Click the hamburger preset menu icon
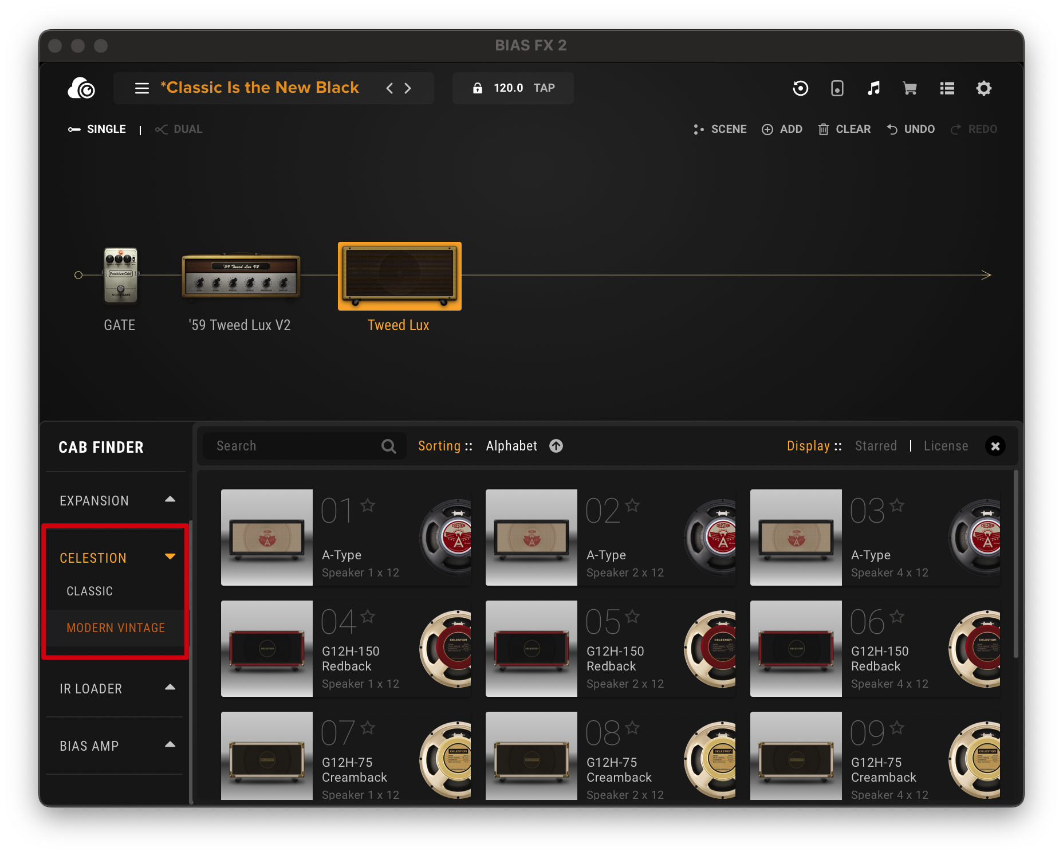 (141, 88)
